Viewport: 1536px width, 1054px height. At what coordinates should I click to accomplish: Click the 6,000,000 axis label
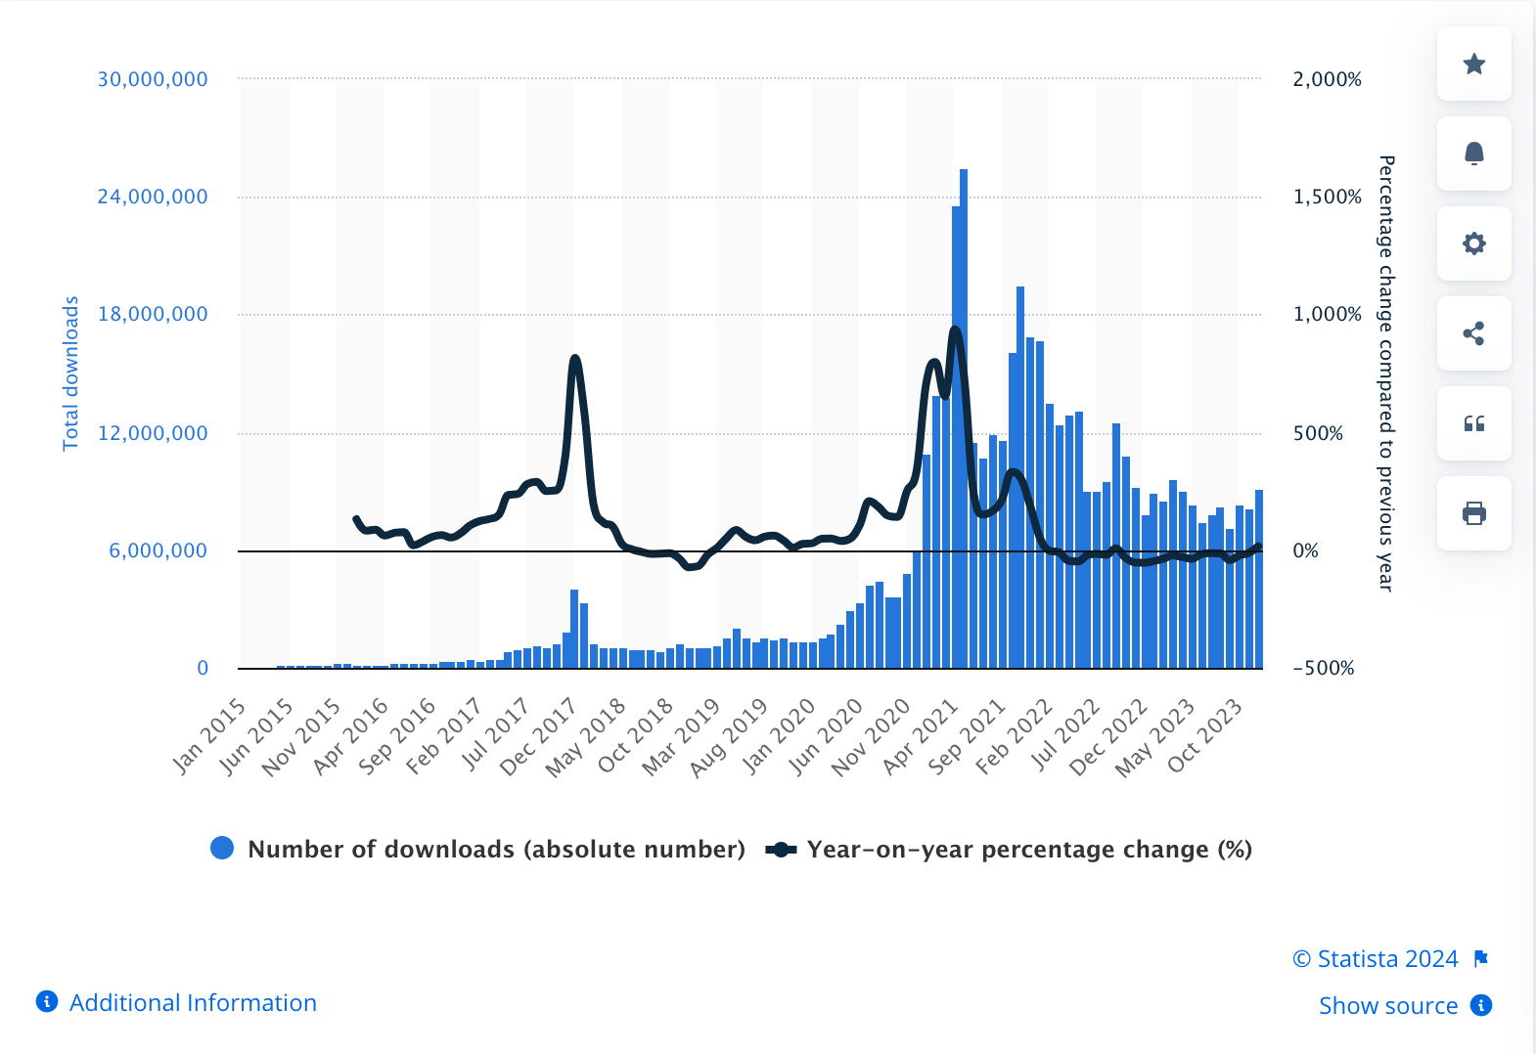click(x=158, y=550)
